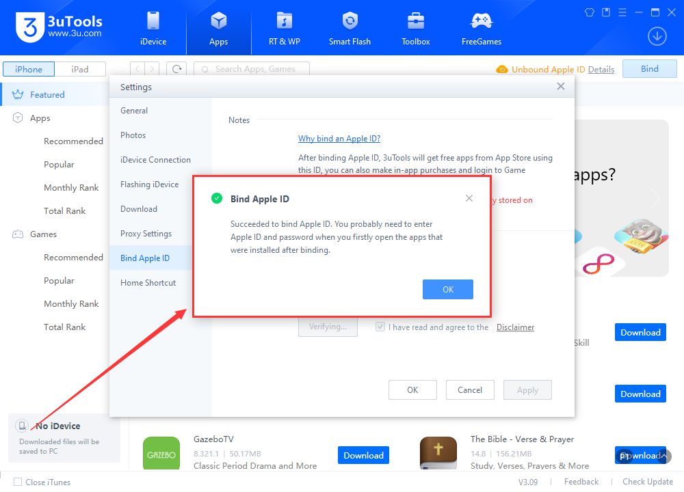Image resolution: width=684 pixels, height=492 pixels.
Task: Open Popular under Games
Action: [x=59, y=281]
